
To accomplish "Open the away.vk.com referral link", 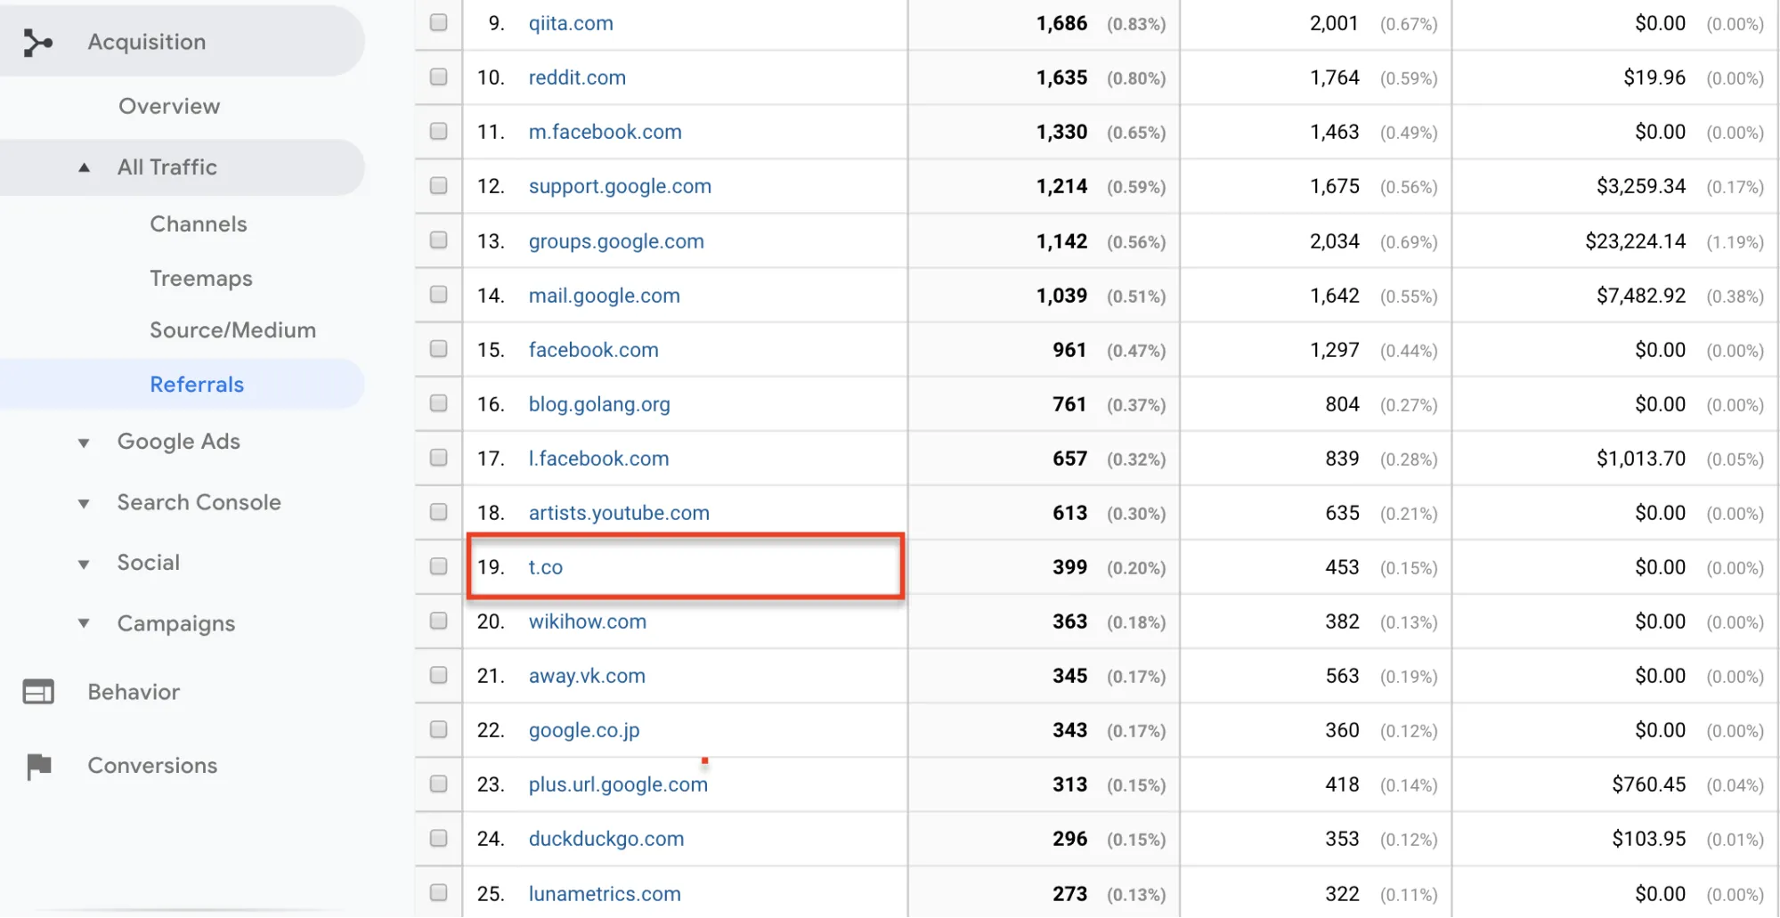I will pos(587,676).
